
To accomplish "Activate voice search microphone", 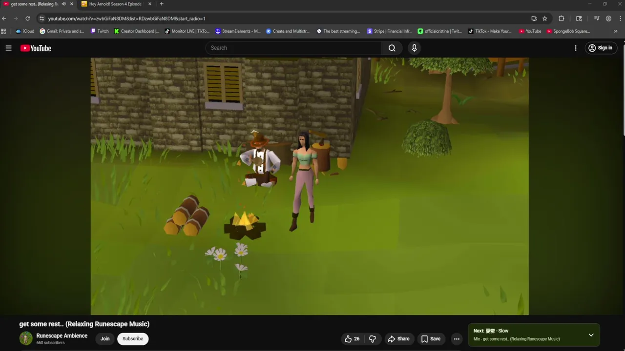I will pos(414,48).
